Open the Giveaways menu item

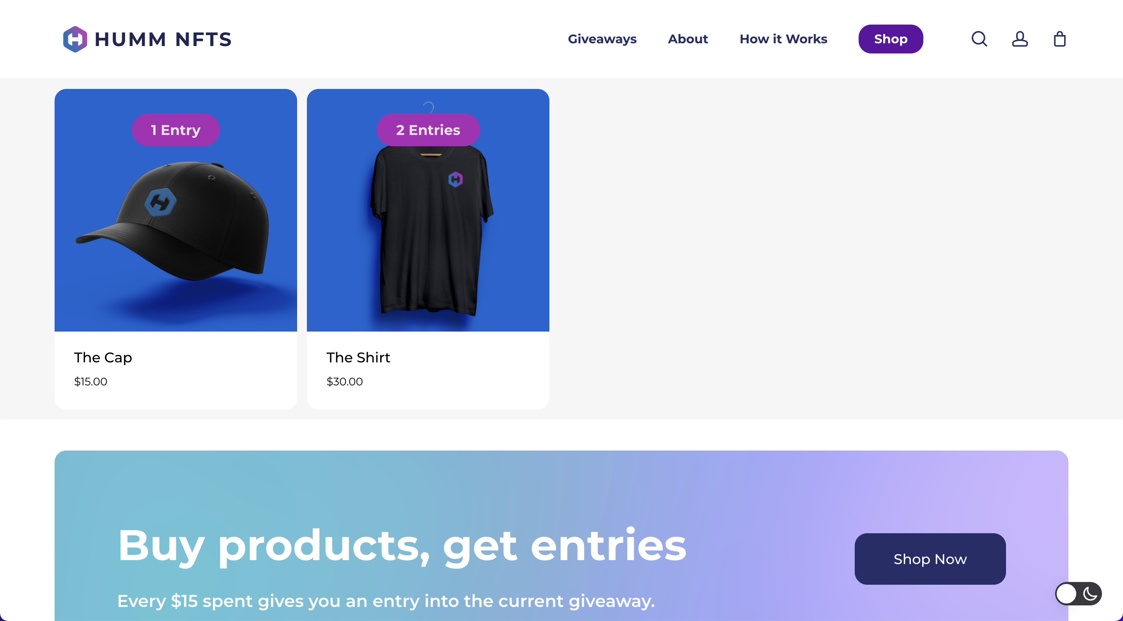[x=602, y=39]
